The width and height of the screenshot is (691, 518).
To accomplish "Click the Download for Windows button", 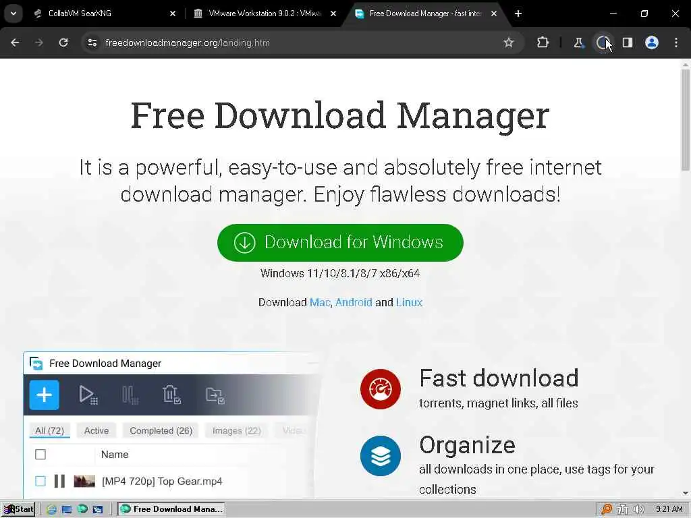I will pos(340,243).
